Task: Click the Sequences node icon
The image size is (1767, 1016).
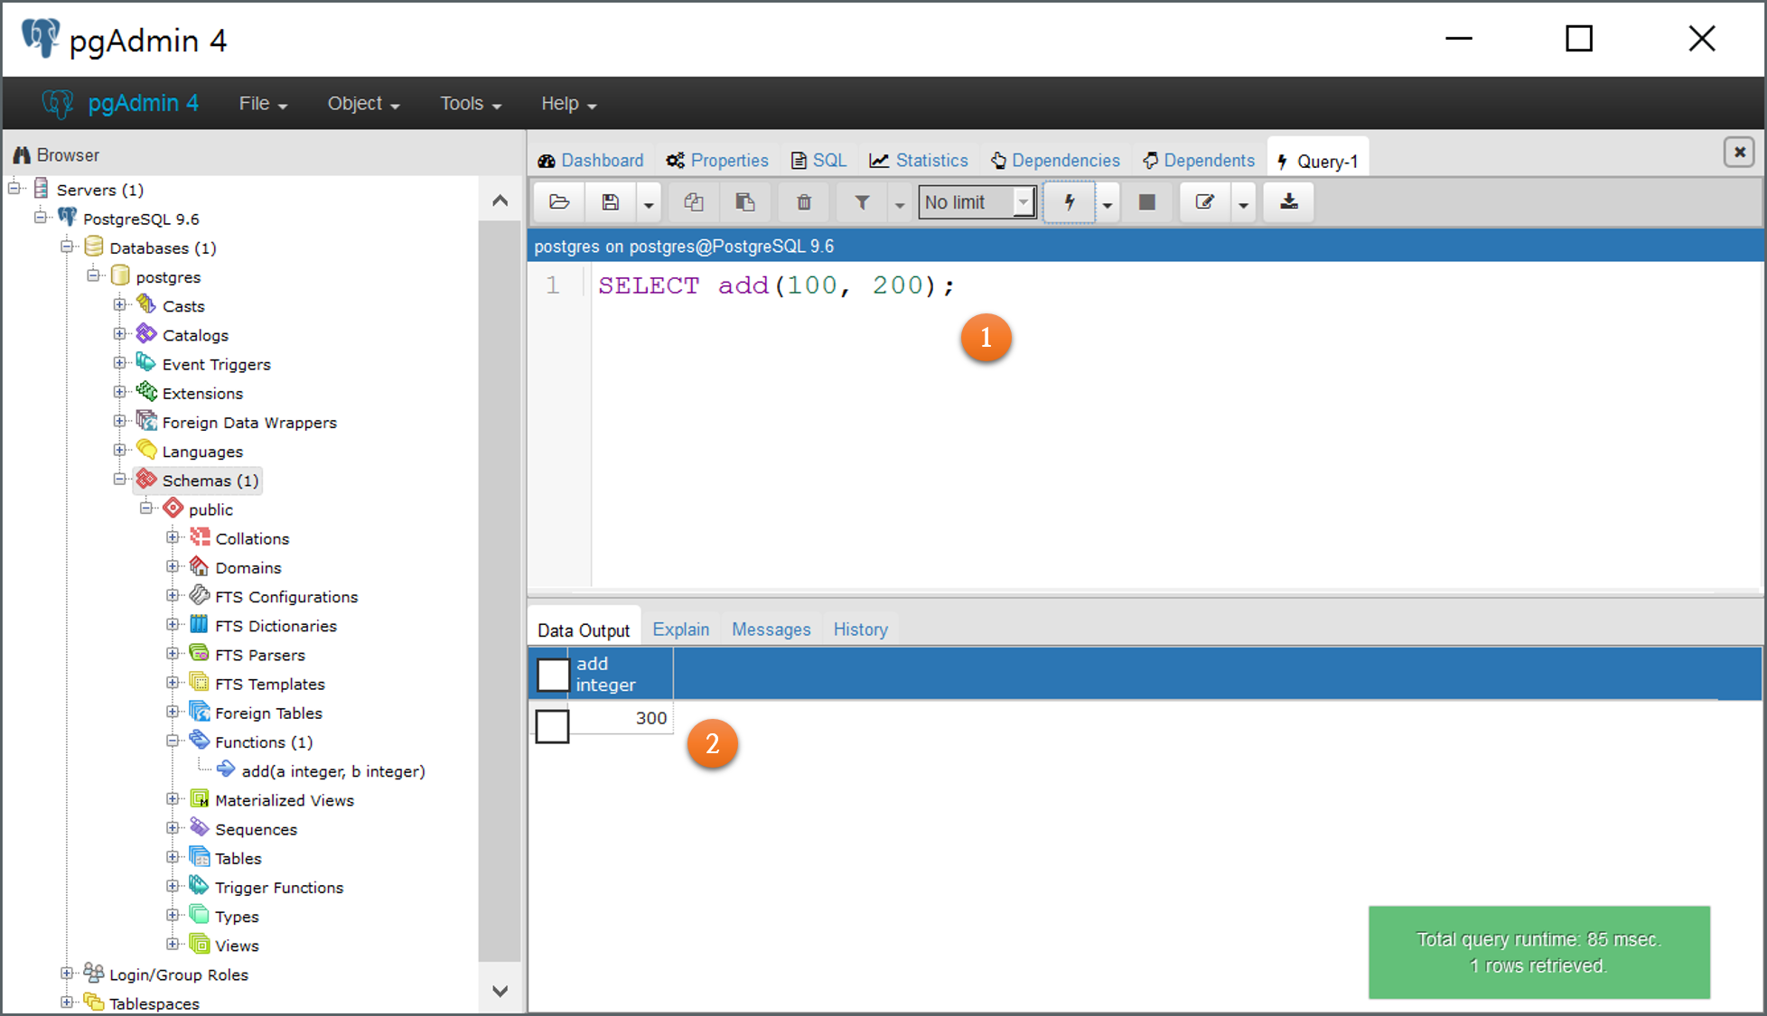Action: pyautogui.click(x=200, y=828)
